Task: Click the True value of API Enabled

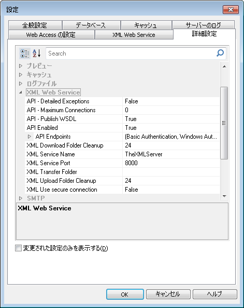Action: click(x=171, y=128)
